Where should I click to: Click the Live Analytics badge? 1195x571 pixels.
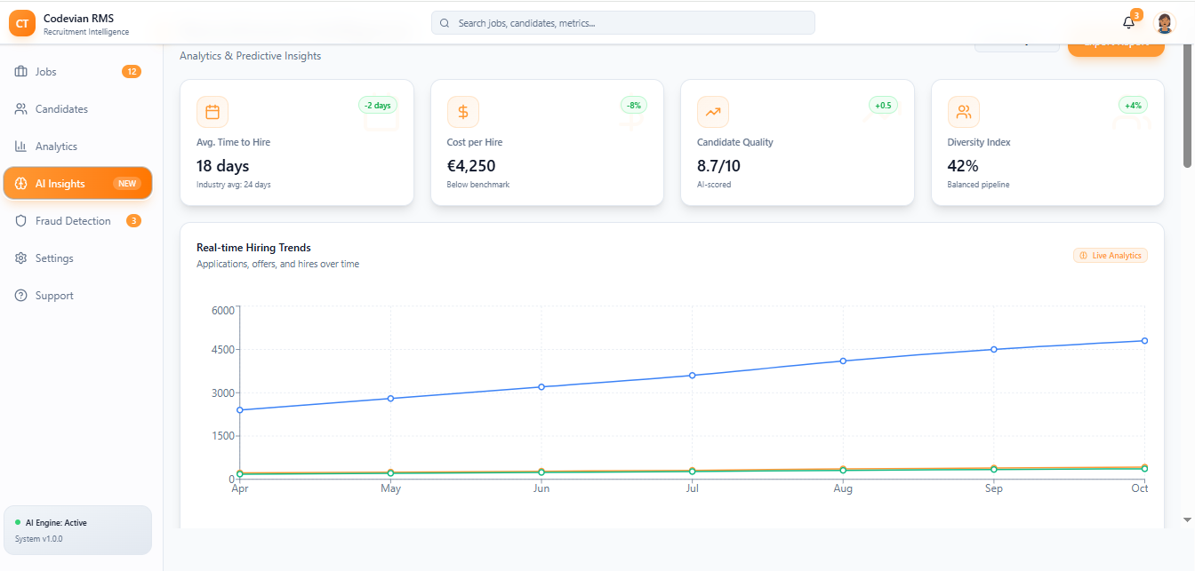[1110, 256]
